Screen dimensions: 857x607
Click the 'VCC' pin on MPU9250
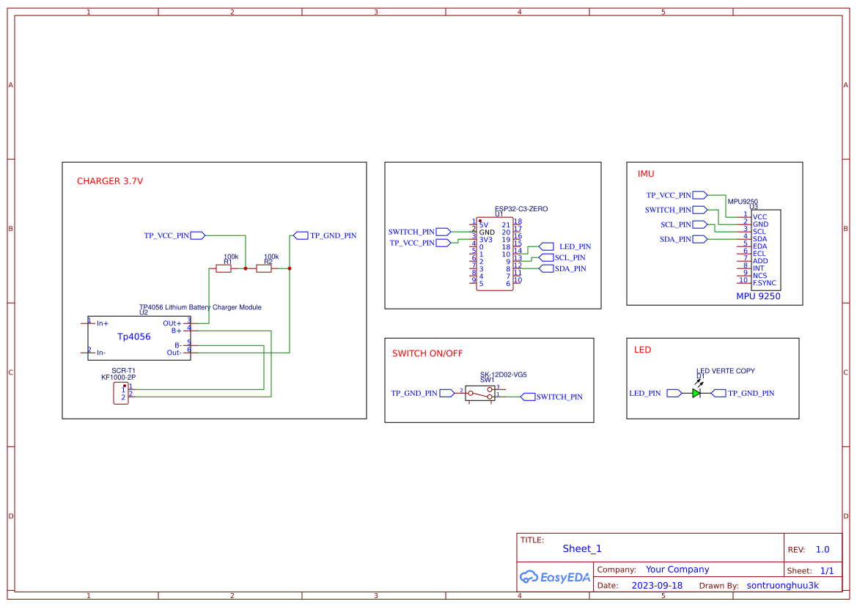759,217
